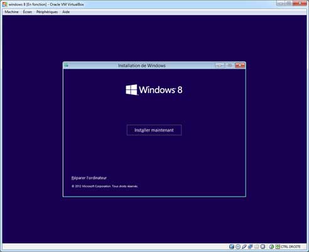The width and height of the screenshot is (309, 252).
Task: Click the shared folders icon in status bar
Action: 257,246
